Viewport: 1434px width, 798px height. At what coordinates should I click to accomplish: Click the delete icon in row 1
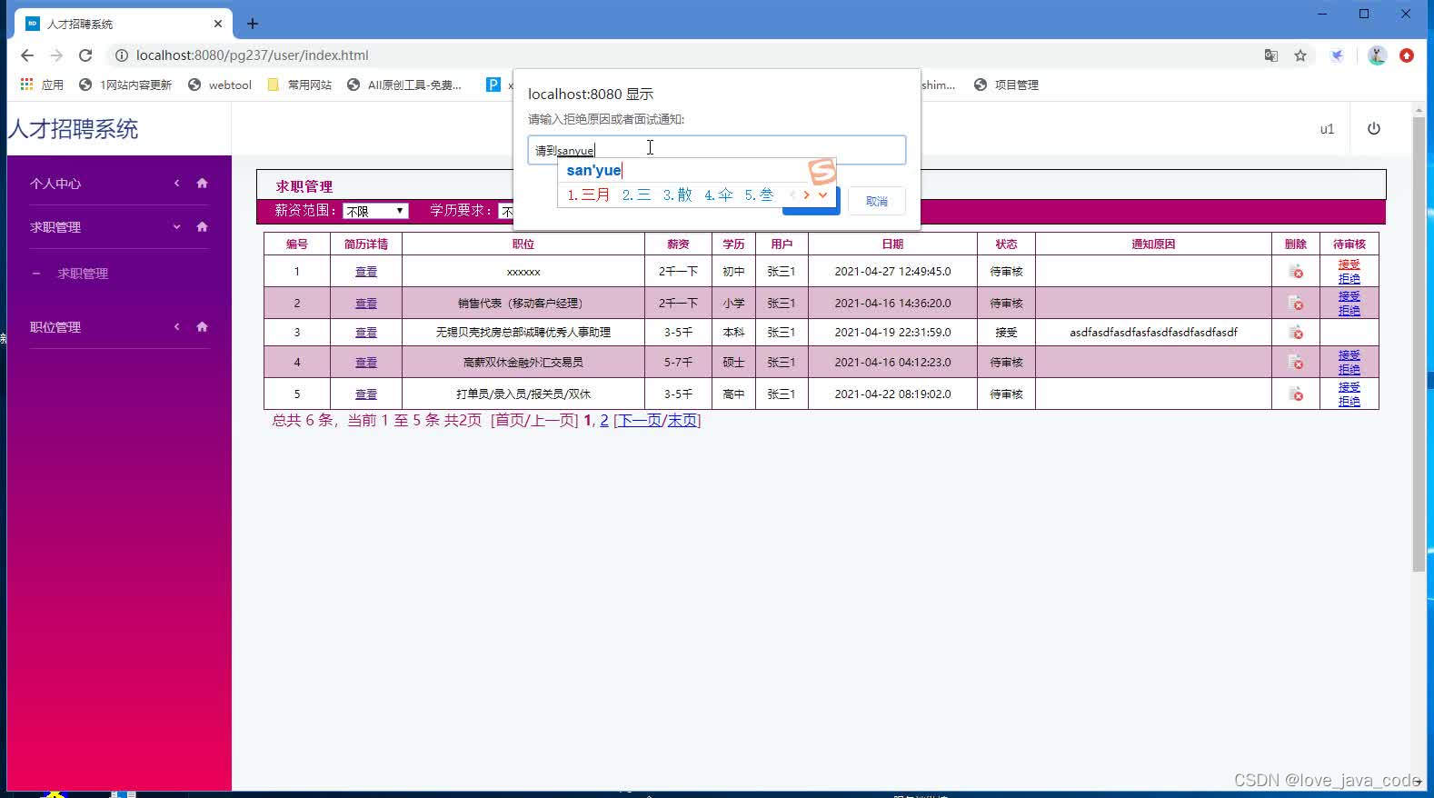[1295, 272]
